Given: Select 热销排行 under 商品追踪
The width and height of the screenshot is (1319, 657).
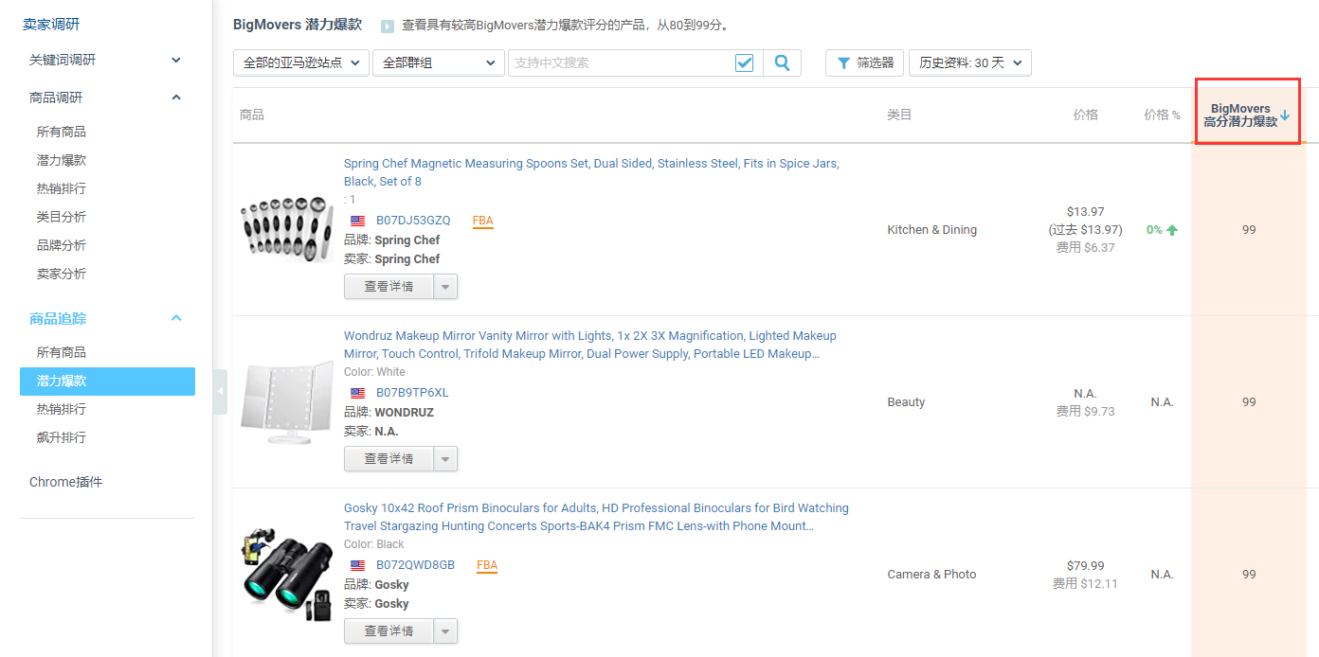Looking at the screenshot, I should point(62,409).
